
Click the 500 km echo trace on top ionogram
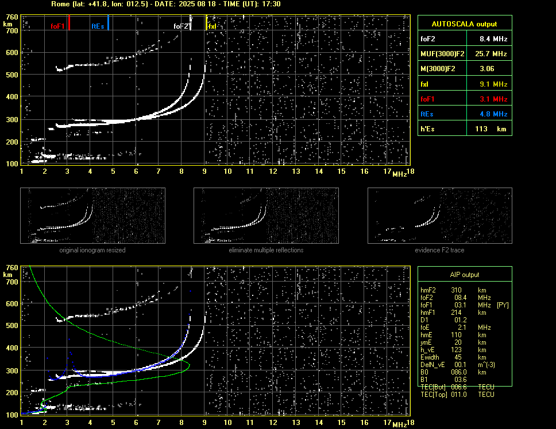click(x=88, y=65)
